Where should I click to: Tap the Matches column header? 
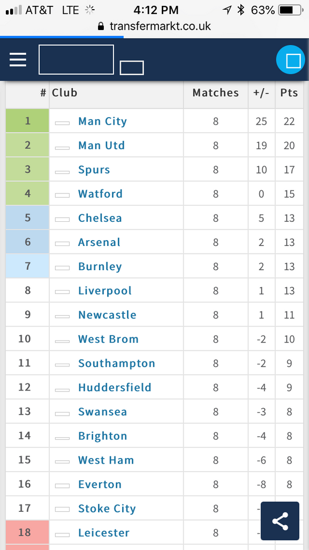coord(216,92)
